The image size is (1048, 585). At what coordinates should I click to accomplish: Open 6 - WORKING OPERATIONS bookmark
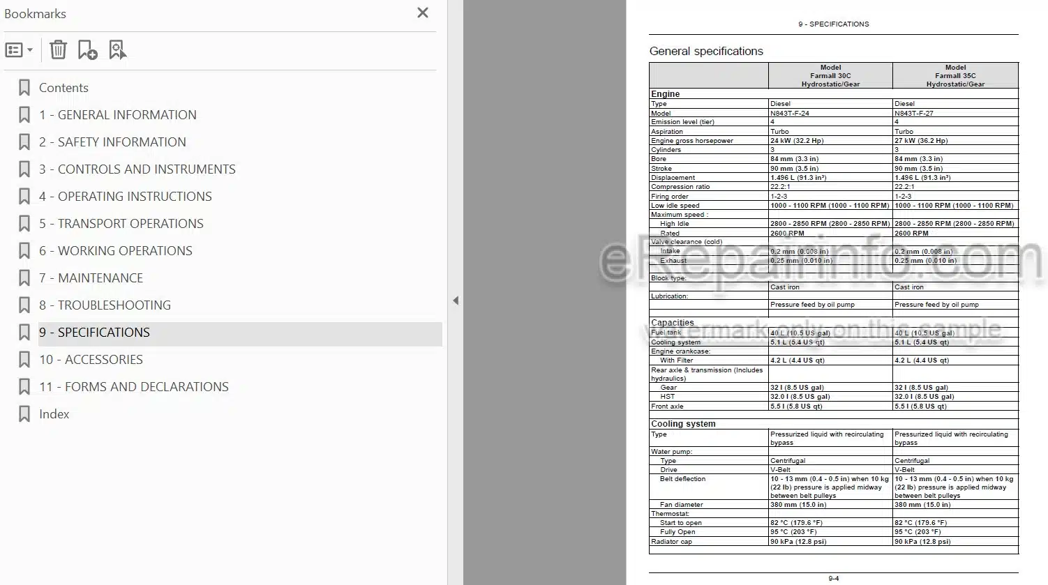pyautogui.click(x=116, y=251)
